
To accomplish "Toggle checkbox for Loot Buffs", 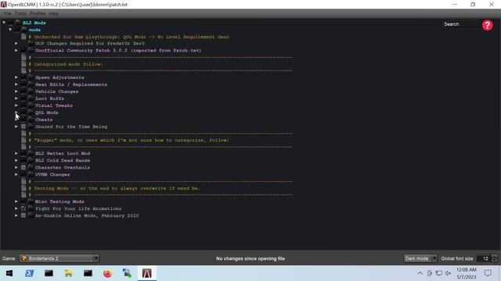I will point(23,98).
